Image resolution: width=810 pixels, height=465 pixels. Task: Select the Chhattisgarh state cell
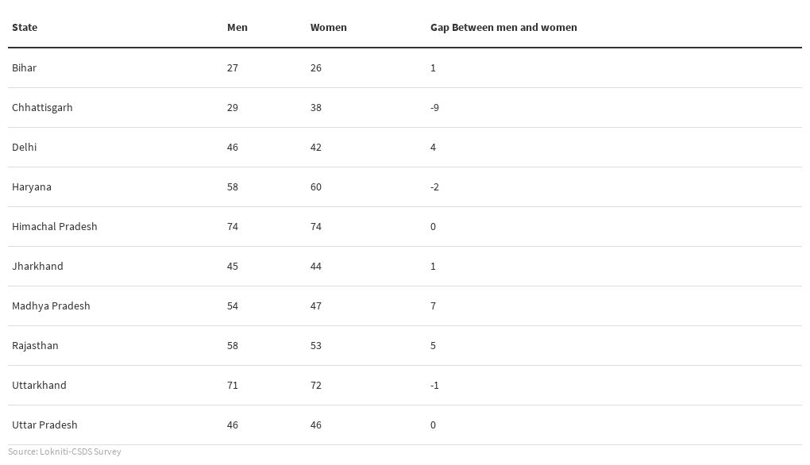point(42,107)
